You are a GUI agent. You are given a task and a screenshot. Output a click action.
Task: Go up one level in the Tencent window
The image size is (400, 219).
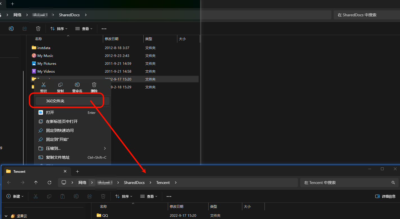tap(36, 183)
